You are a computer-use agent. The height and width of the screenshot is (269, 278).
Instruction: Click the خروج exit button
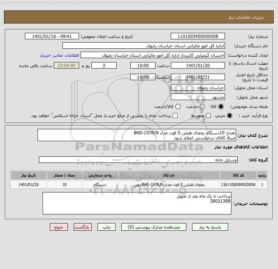[59, 227]
